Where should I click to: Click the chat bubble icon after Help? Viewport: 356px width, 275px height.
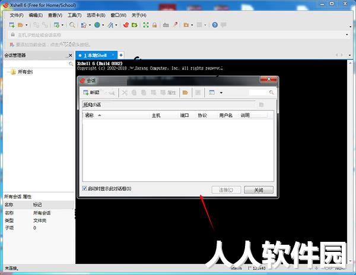(x=224, y=25)
